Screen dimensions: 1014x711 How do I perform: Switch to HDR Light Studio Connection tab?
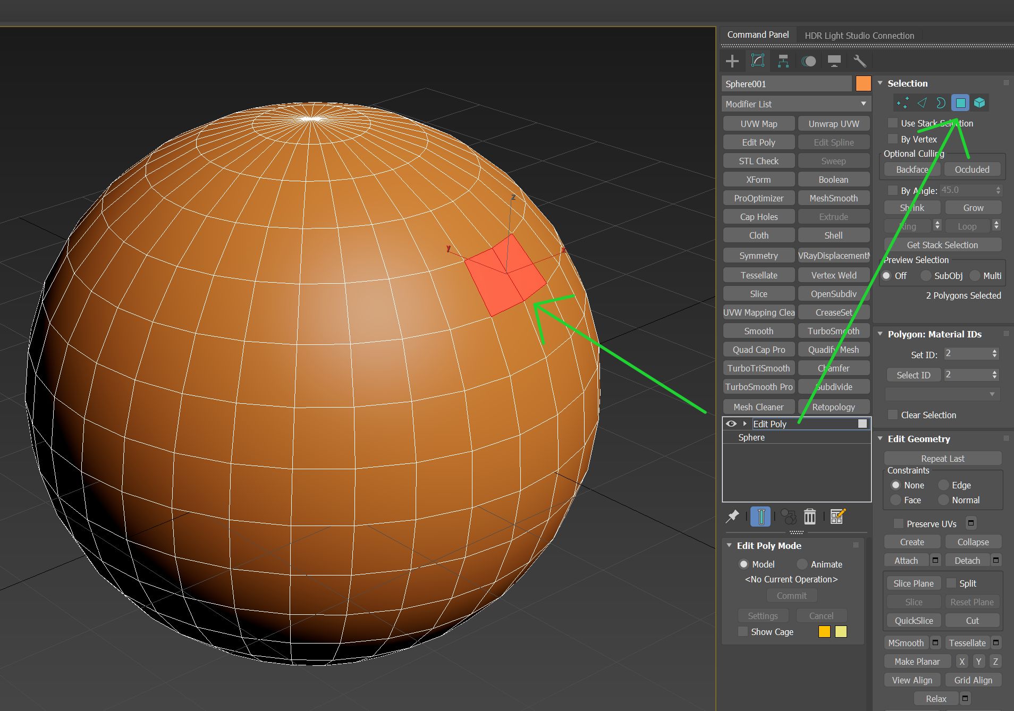[x=859, y=35]
